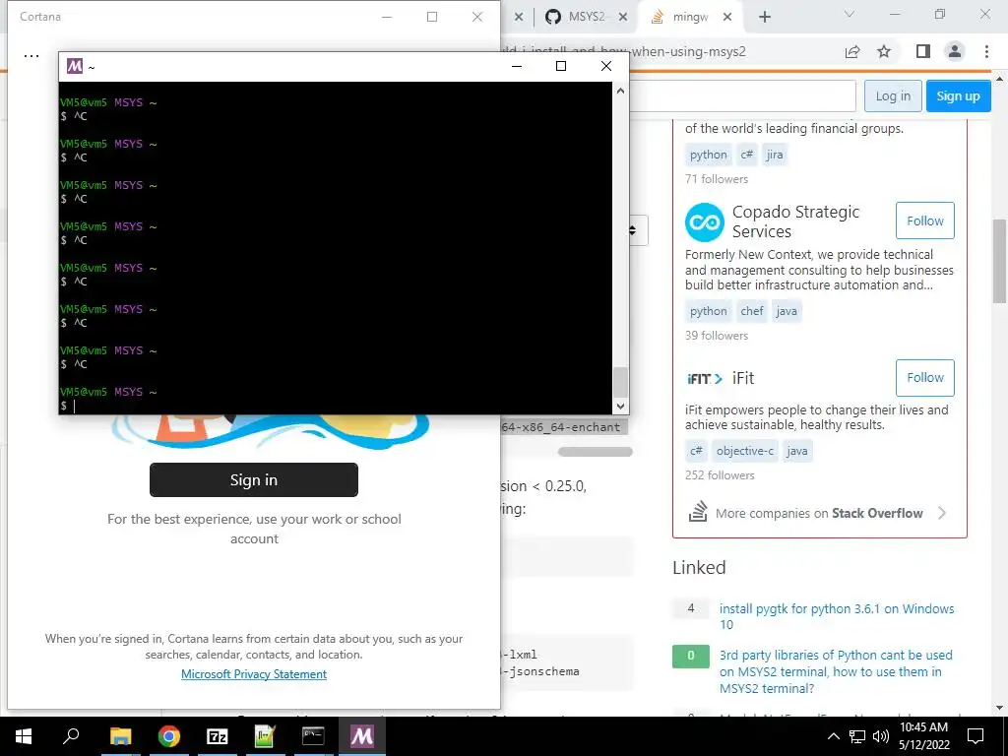Screen dimensions: 1008x756
Task: Click the terminal scrollbar thumb
Action: pos(620,383)
